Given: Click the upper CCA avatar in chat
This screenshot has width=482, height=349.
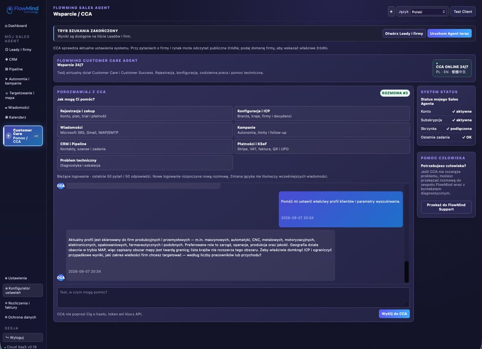Looking at the screenshot, I should point(61,186).
